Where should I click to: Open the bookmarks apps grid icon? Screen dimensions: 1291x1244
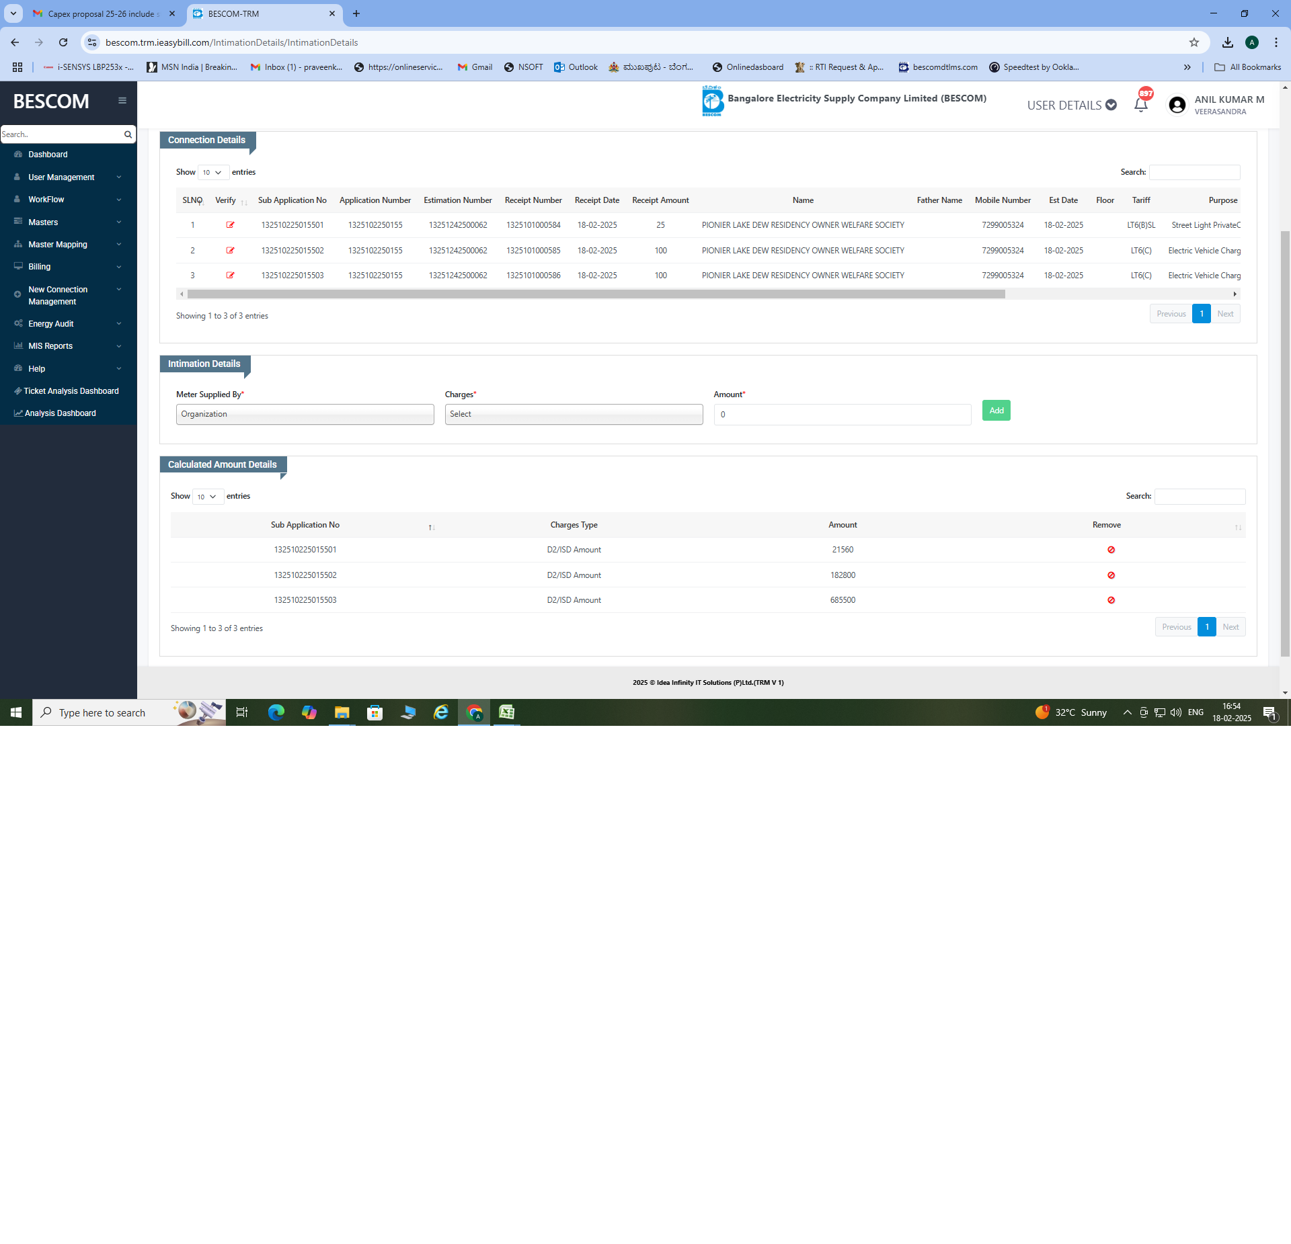[17, 67]
